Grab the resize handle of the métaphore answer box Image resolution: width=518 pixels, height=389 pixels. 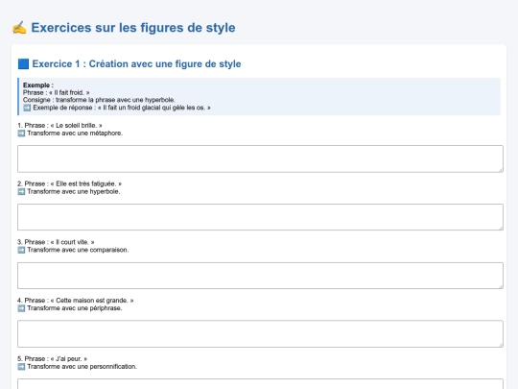point(501,170)
